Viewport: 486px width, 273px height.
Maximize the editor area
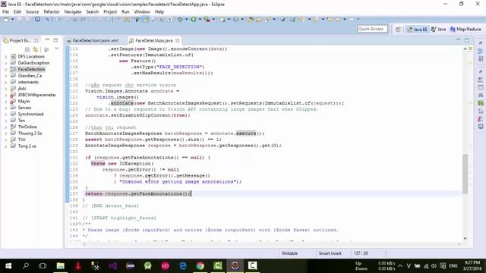click(467, 40)
